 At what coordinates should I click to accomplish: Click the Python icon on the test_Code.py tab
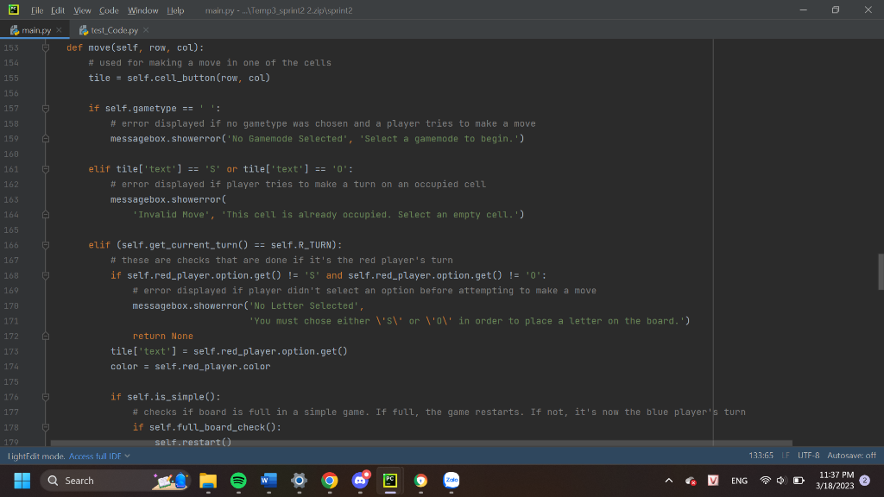point(83,28)
